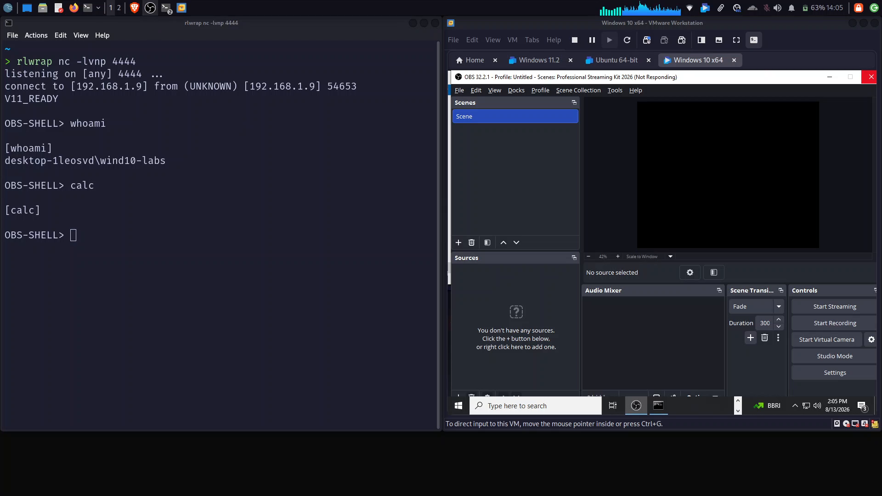The height and width of the screenshot is (496, 882).
Task: Add a scene transition with plus icon
Action: pyautogui.click(x=751, y=338)
